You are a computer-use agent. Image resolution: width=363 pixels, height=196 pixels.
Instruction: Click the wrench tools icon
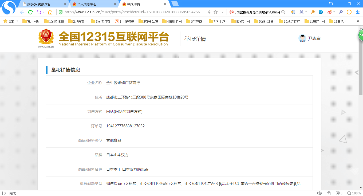tap(341, 12)
